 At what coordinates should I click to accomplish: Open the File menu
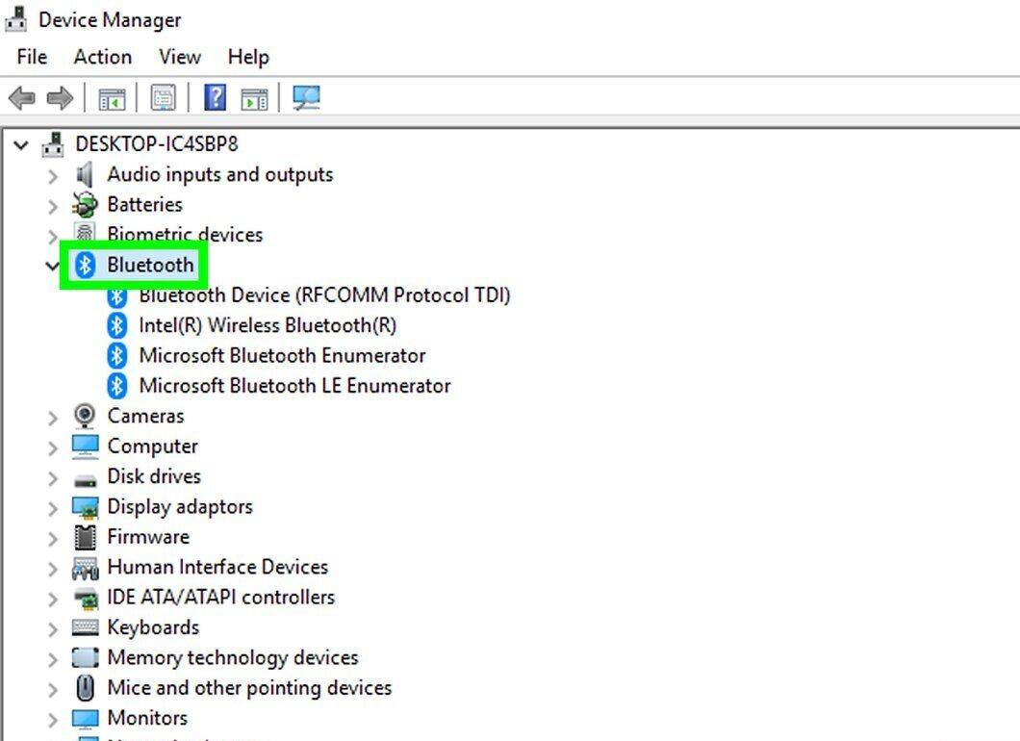tap(32, 57)
